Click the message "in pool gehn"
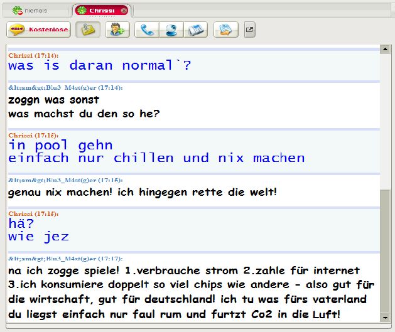This screenshot has height=332, width=395. tap(60, 145)
